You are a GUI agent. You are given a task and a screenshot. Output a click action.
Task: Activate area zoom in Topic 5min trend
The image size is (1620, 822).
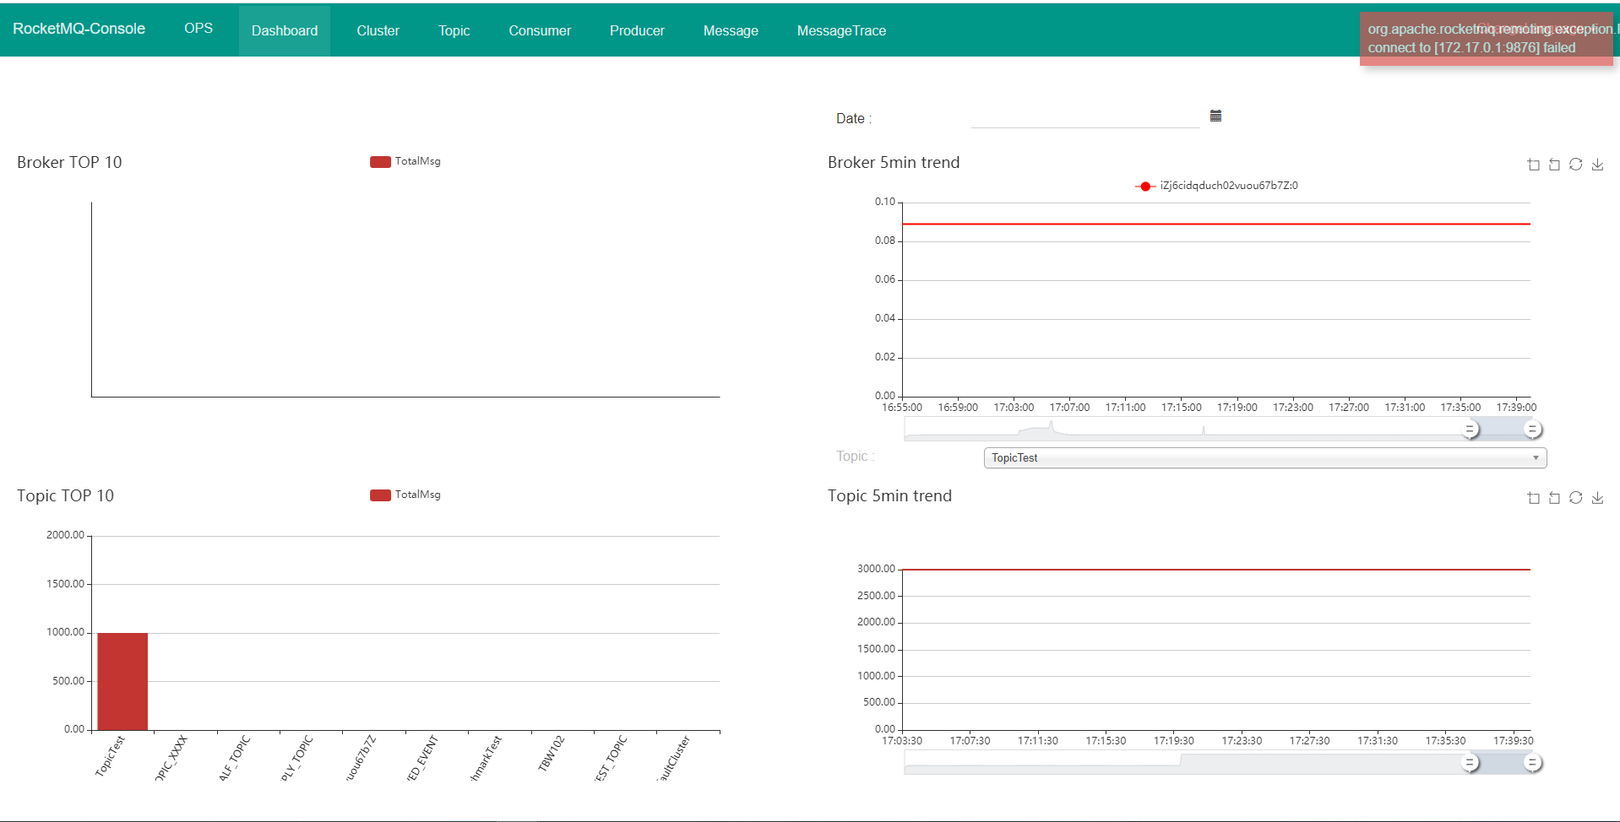(x=1534, y=498)
